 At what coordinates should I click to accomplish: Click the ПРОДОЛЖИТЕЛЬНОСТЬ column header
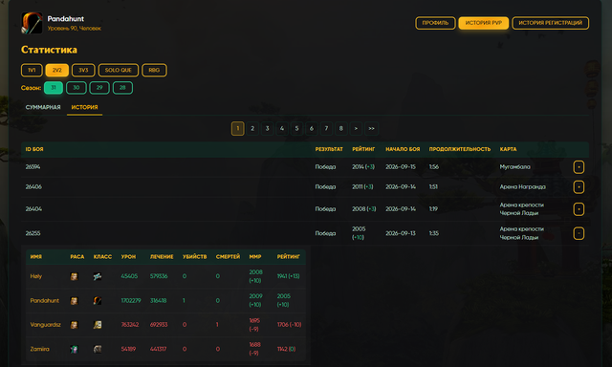click(x=460, y=149)
